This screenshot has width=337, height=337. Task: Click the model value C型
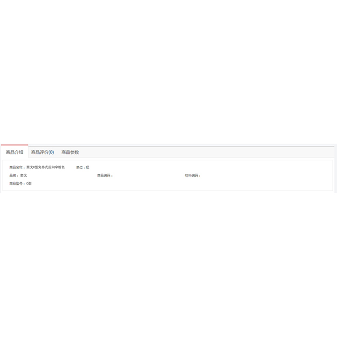[29, 184]
